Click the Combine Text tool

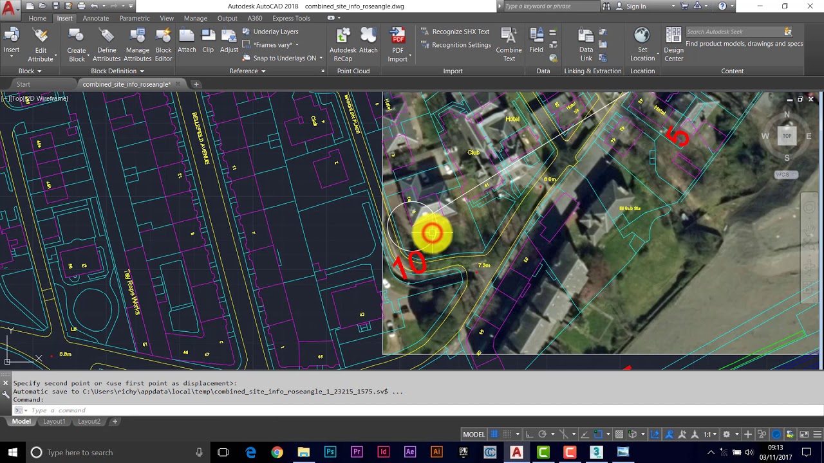[x=509, y=46]
